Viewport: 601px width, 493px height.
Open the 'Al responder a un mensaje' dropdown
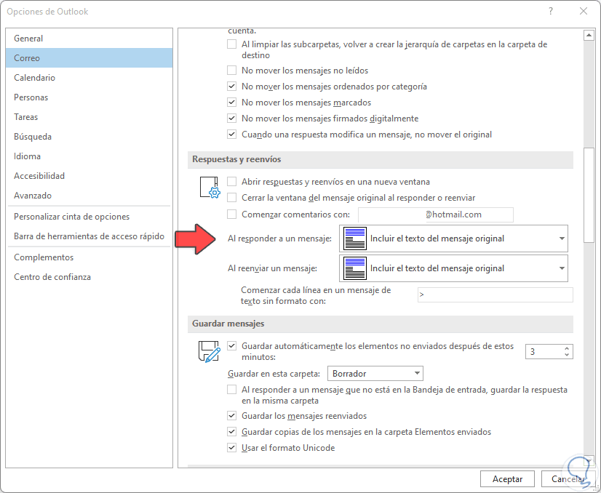click(560, 239)
